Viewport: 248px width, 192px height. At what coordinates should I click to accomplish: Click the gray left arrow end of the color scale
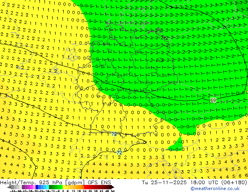click(9, 187)
